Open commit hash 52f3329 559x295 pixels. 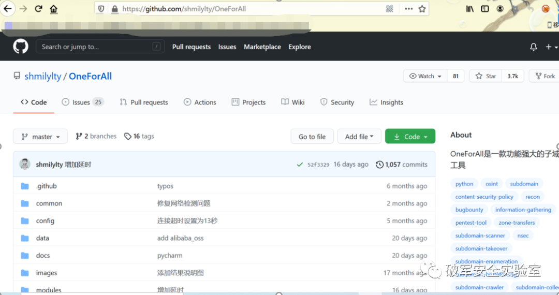(x=318, y=165)
